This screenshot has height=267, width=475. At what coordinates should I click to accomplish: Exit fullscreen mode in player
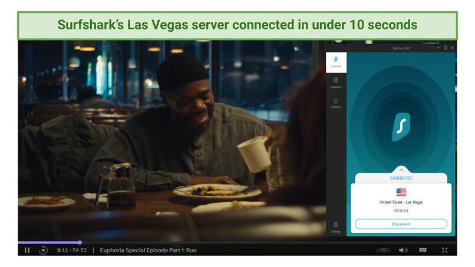(x=444, y=250)
